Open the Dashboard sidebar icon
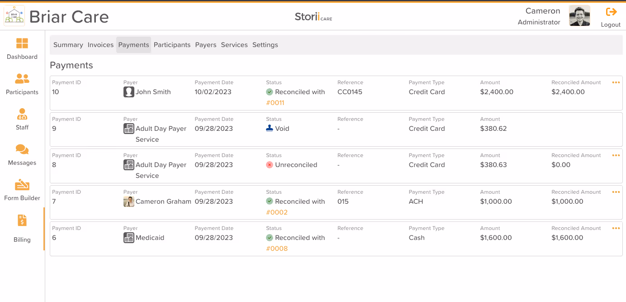Screen dimensions: 626x302 click(22, 43)
